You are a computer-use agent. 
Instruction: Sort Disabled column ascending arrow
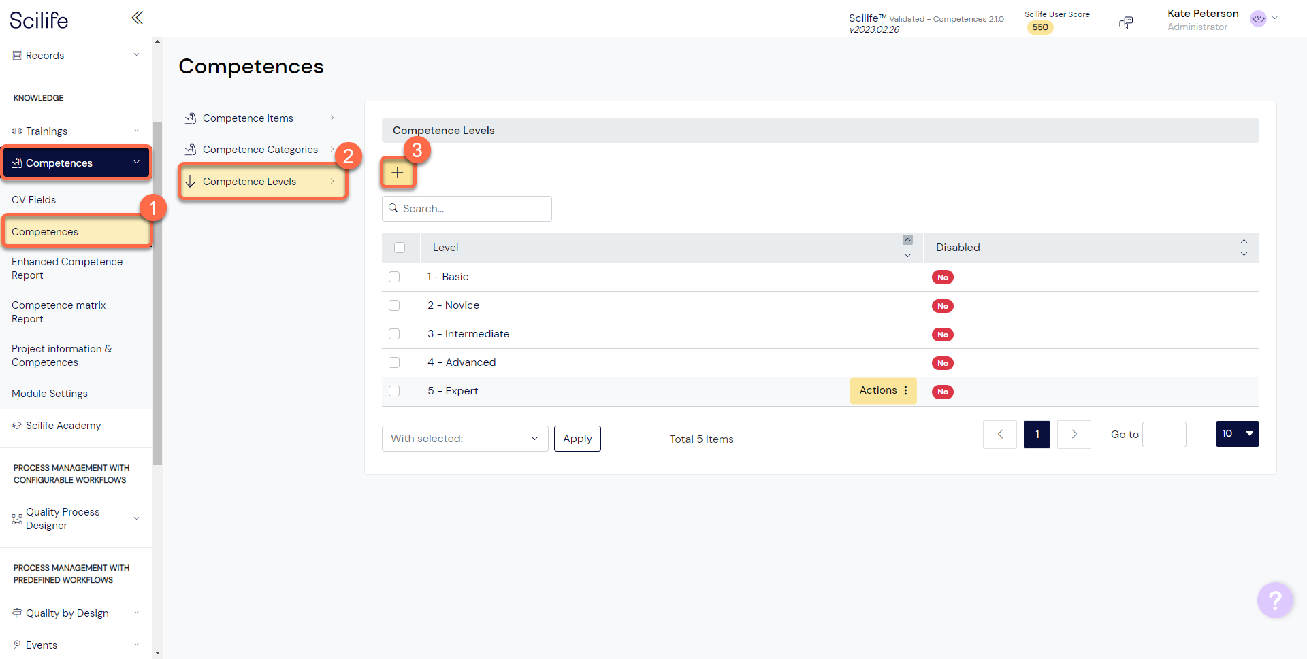coord(1244,241)
